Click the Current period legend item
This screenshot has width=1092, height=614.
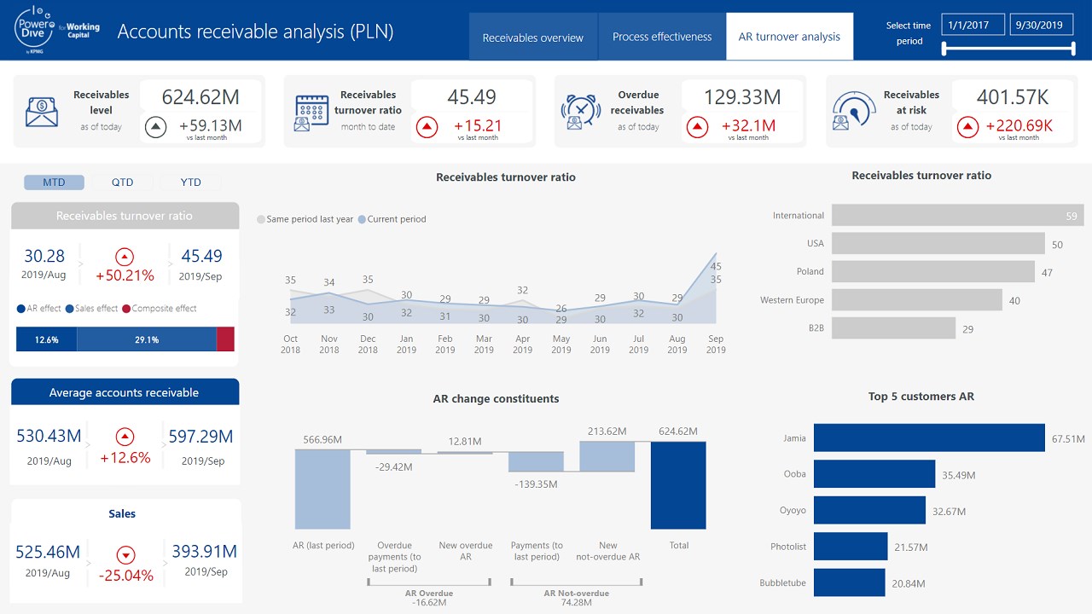click(392, 219)
